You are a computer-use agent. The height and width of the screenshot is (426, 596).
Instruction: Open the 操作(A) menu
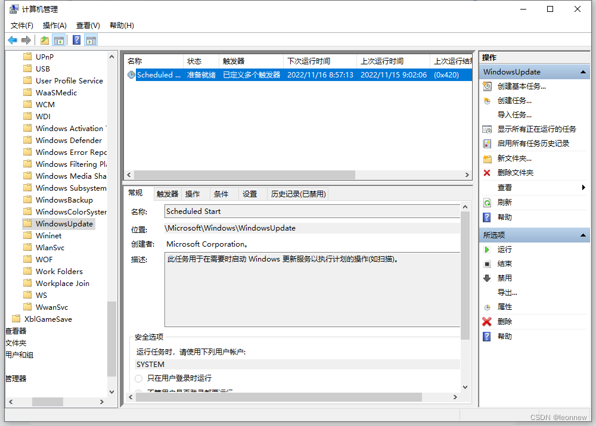pyautogui.click(x=54, y=25)
